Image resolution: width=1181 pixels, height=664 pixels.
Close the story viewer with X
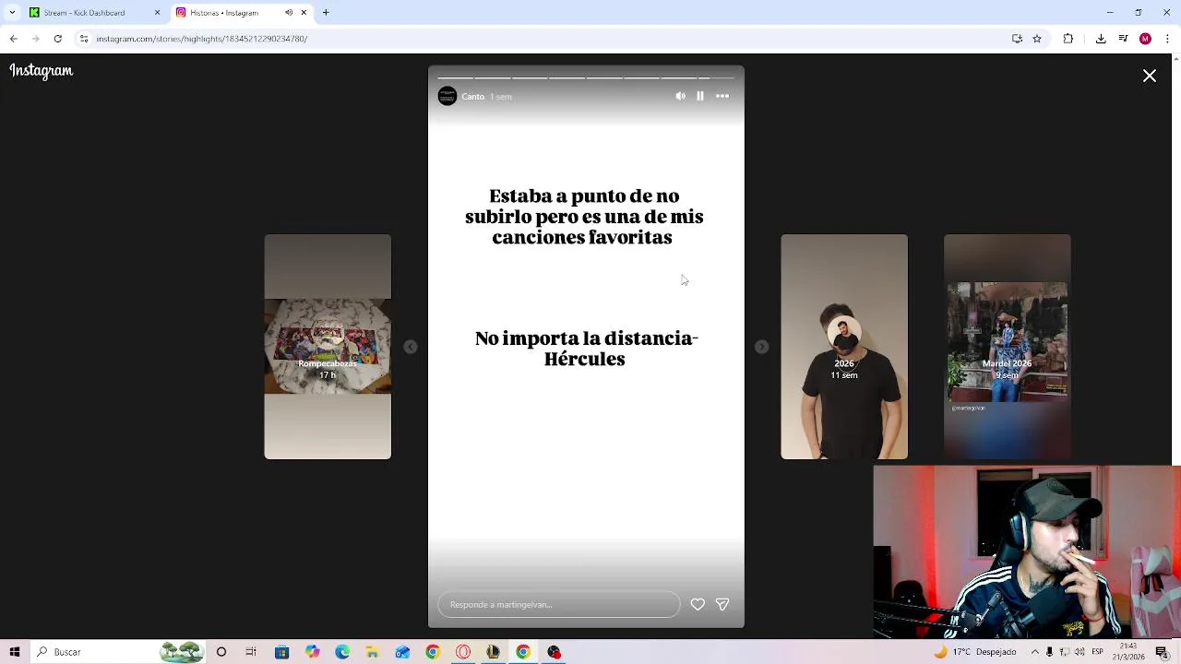1150,77
